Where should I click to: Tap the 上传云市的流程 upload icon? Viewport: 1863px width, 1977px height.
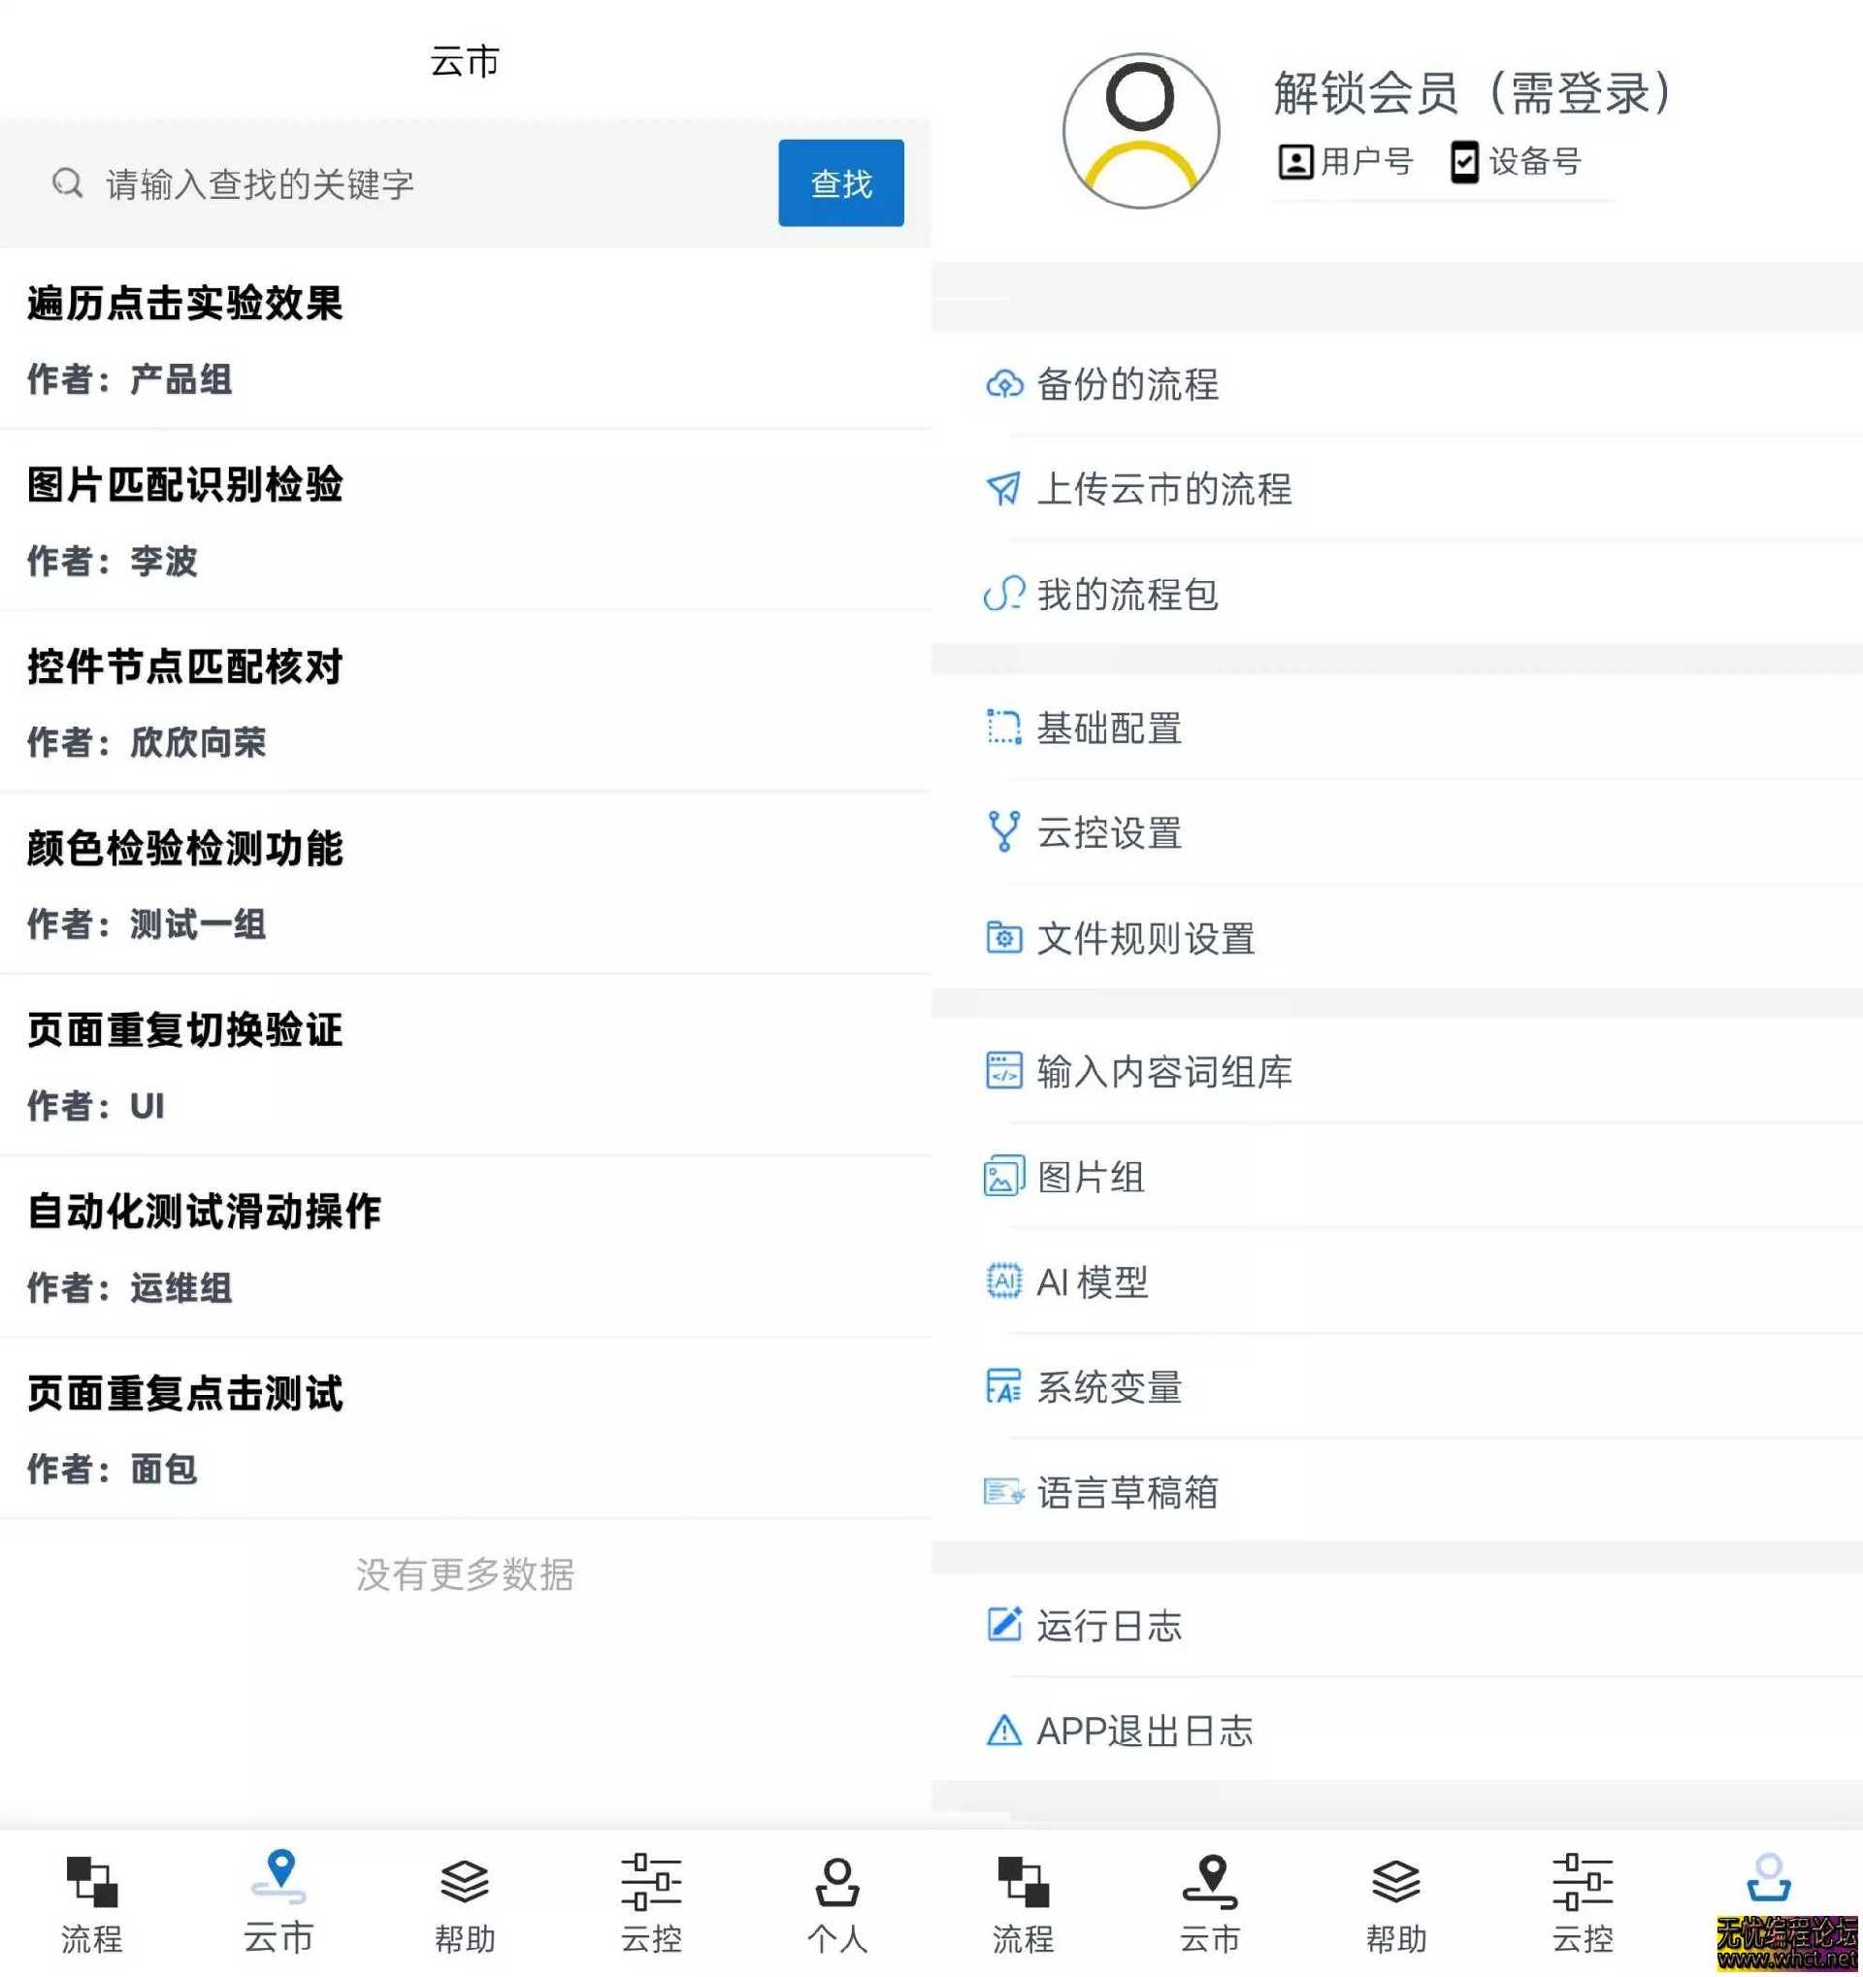pyautogui.click(x=1003, y=488)
